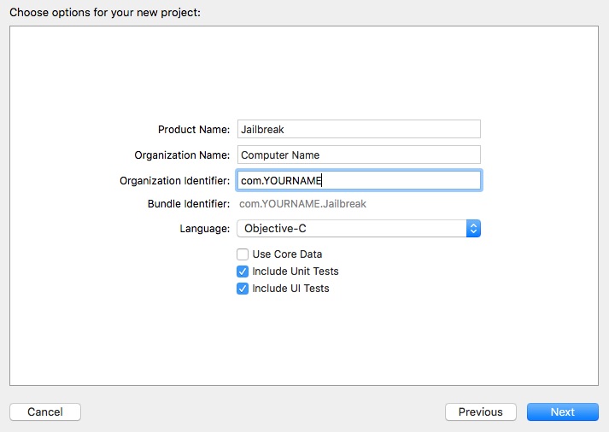Click the 'Language:' label
This screenshot has width=609, height=432.
point(205,229)
